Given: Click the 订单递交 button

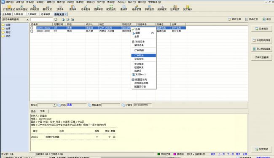Looking at the screenshot, I should pos(261,29).
